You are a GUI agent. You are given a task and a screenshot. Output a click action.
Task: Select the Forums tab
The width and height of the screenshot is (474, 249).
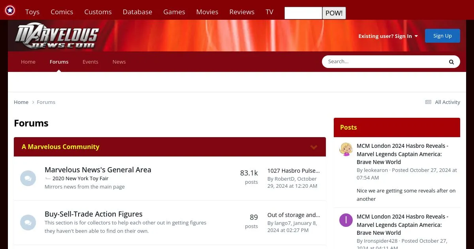pyautogui.click(x=59, y=62)
